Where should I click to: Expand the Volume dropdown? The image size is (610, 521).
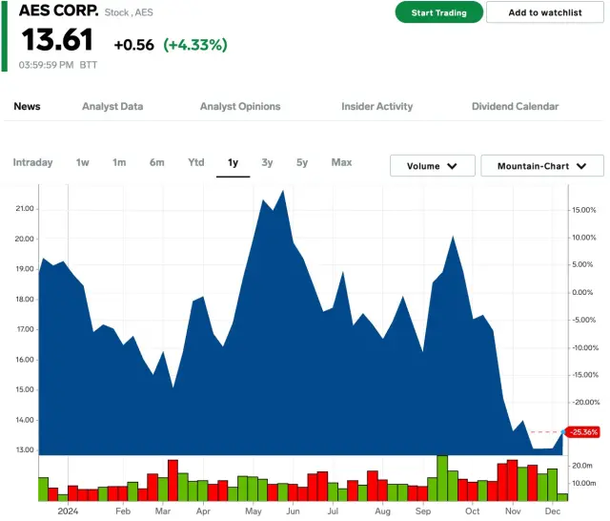tap(432, 166)
